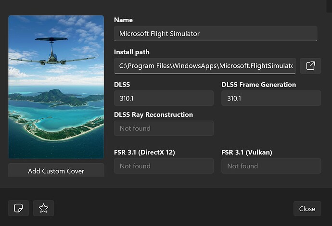Mark game as favourite with star
The image size is (332, 226).
coord(43,208)
